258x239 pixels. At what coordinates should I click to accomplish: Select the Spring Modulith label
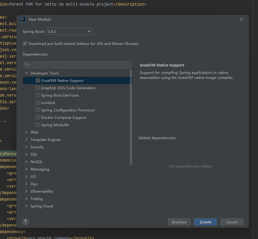[x=55, y=125]
